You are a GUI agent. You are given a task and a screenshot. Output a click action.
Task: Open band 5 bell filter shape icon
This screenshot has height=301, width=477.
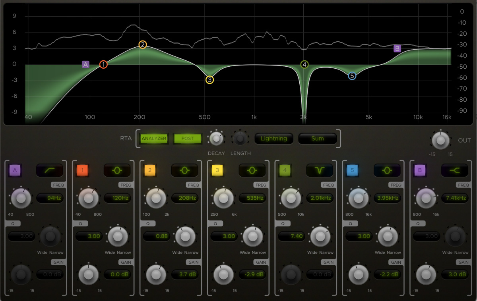[x=388, y=171]
